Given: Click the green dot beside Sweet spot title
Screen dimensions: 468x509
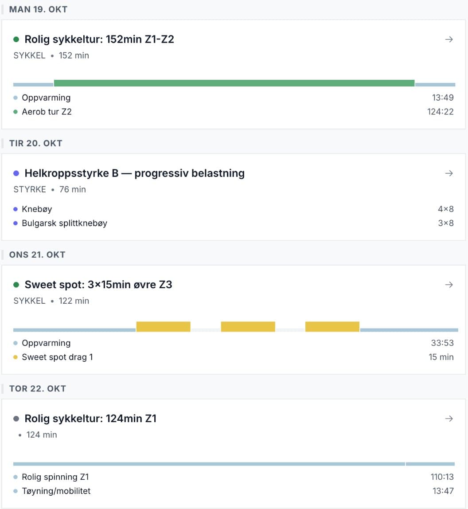Looking at the screenshot, I should pos(16,285).
